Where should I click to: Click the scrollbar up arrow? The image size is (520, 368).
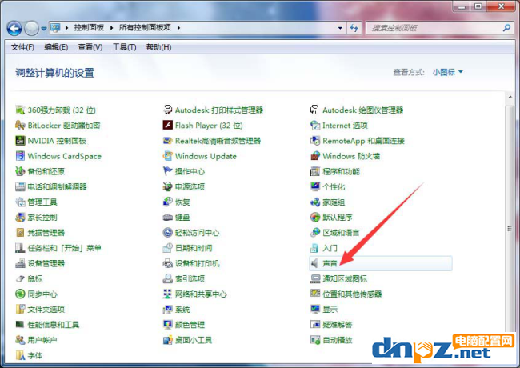click(x=510, y=97)
